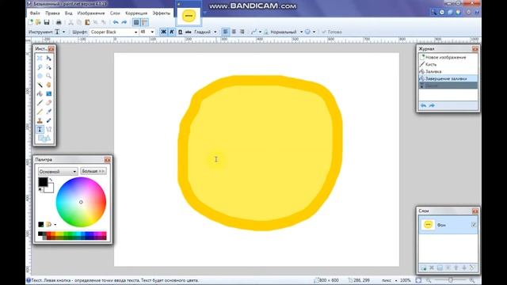507x285 pixels.
Task: Open the Вид menu
Action: pyautogui.click(x=69, y=13)
